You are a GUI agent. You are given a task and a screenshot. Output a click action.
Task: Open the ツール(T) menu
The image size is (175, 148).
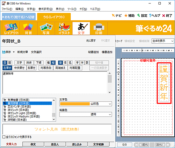[72, 9]
